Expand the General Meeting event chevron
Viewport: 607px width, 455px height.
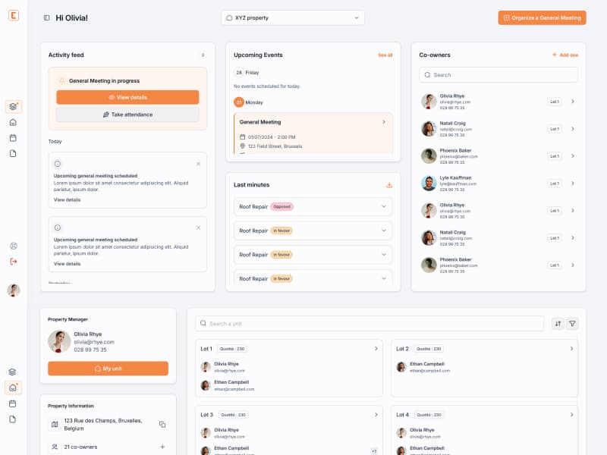(383, 122)
